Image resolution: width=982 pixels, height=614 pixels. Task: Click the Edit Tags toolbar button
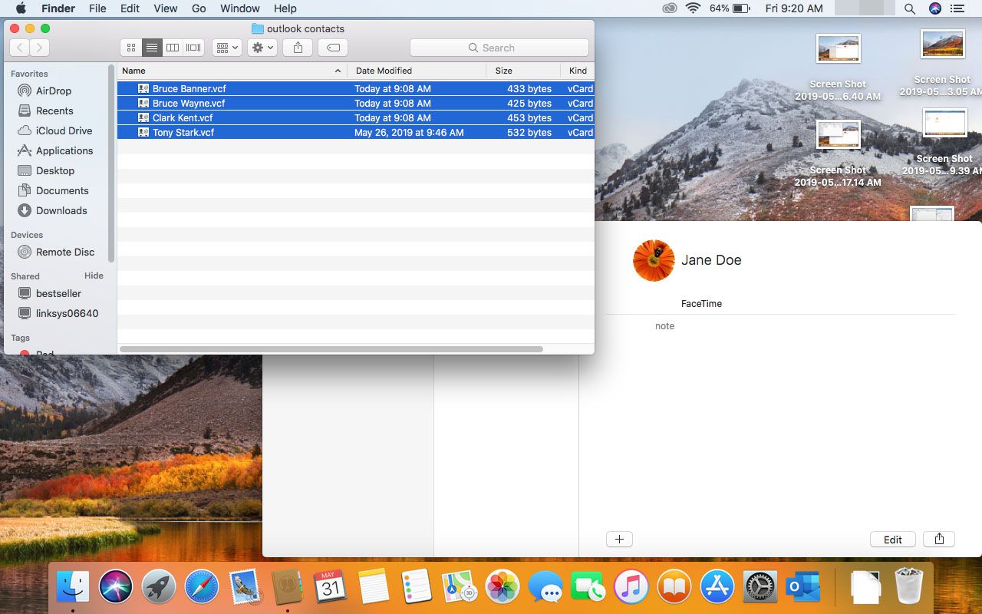(333, 48)
